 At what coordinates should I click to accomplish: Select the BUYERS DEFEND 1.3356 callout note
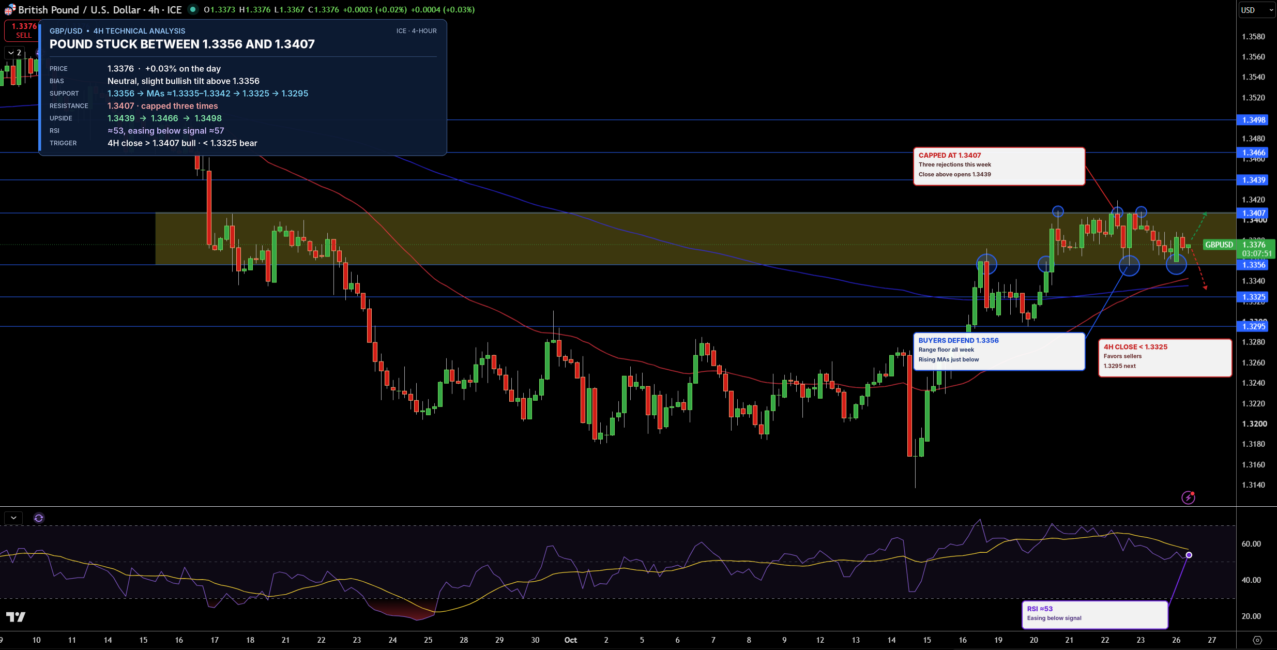[999, 352]
